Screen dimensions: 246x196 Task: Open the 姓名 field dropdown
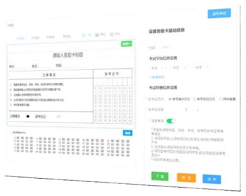pyautogui.click(x=180, y=67)
